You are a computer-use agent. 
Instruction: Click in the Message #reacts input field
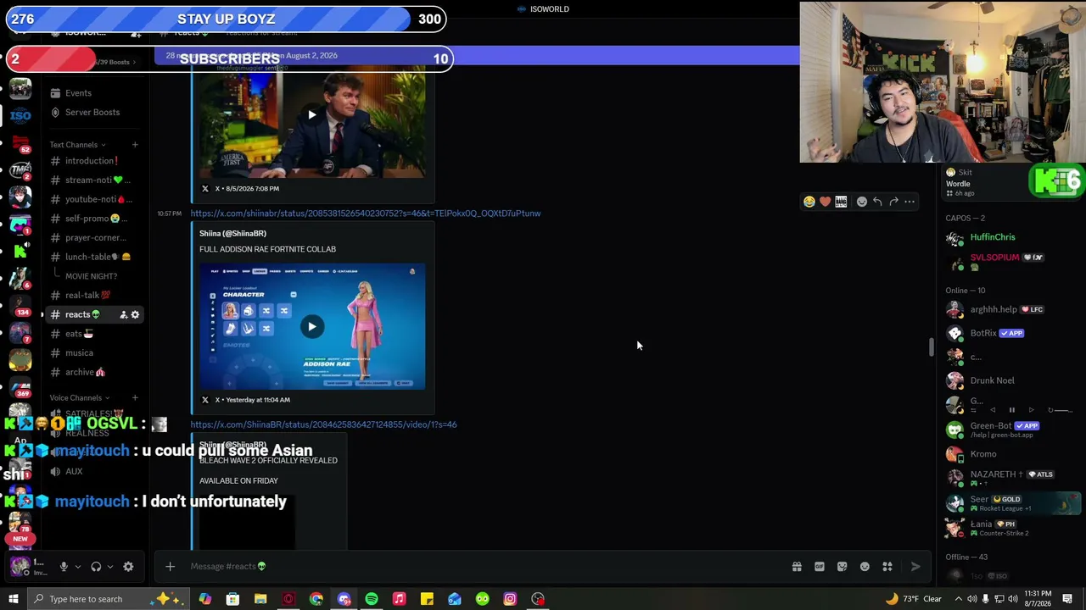(484, 567)
